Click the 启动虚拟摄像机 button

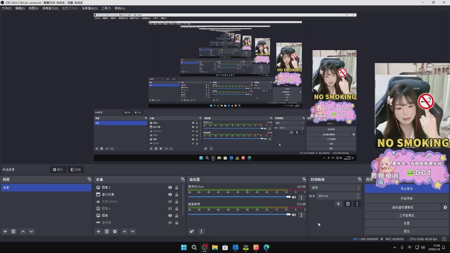403,207
